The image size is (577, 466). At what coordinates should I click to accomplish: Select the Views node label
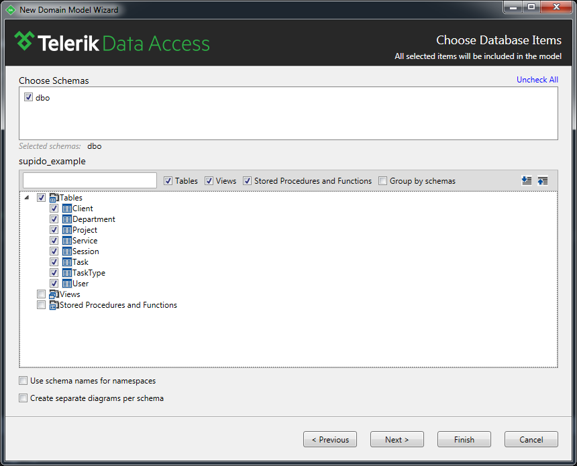coord(70,294)
